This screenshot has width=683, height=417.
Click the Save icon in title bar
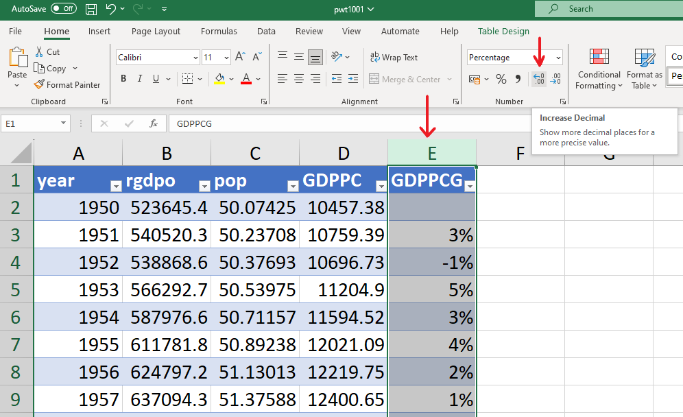point(91,9)
